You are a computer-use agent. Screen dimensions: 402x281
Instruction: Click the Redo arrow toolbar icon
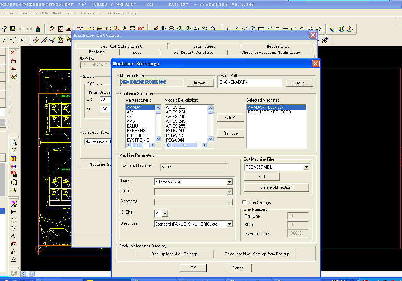[x=30, y=29]
